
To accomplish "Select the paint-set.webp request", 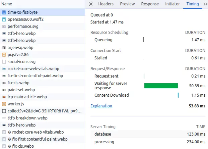I will pos(43,90).
